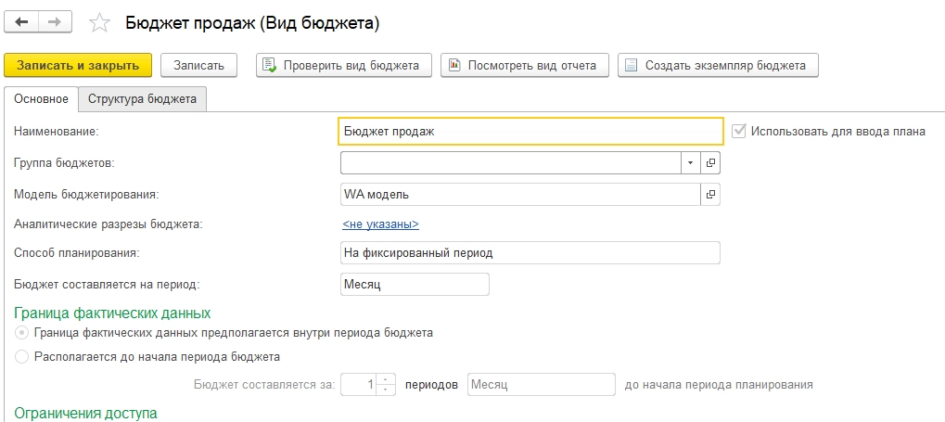Select Располагается до начала периода бюджета
This screenshot has width=945, height=422.
pyautogui.click(x=21, y=356)
